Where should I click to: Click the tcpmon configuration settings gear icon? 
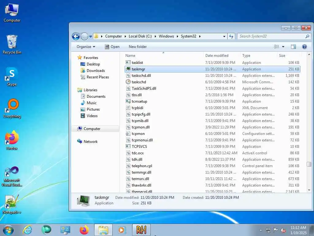[x=128, y=134]
